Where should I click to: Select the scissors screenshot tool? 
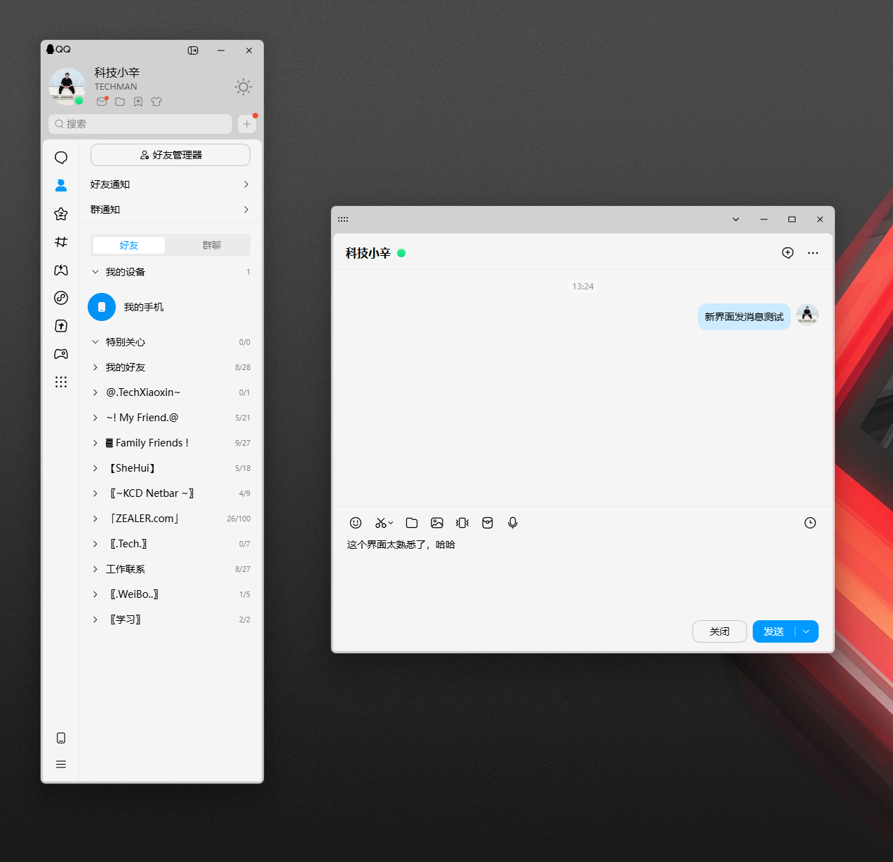click(x=380, y=523)
